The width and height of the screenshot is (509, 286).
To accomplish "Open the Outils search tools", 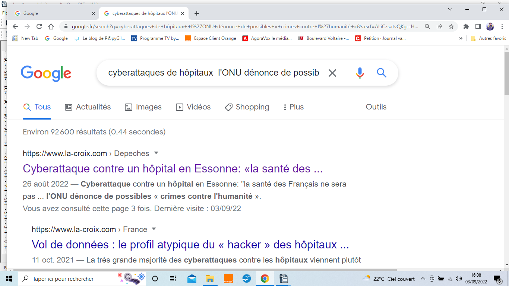I will [376, 107].
